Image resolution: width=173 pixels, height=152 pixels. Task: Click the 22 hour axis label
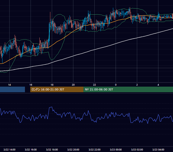[x=95, y=85]
